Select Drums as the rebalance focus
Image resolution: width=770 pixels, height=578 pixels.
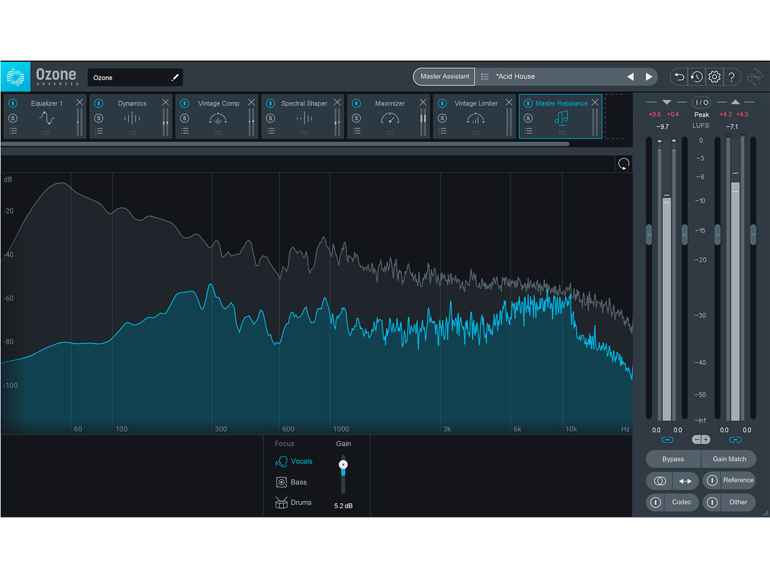(x=294, y=503)
